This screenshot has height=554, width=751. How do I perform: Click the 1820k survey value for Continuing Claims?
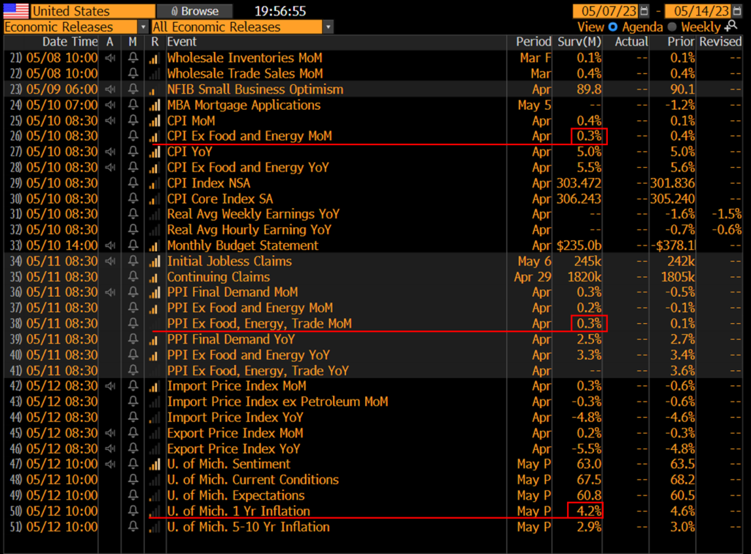click(x=585, y=276)
